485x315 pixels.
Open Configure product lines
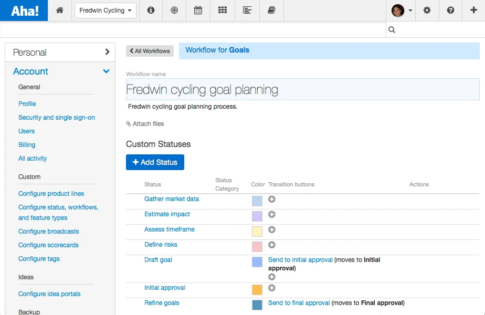[x=51, y=193]
